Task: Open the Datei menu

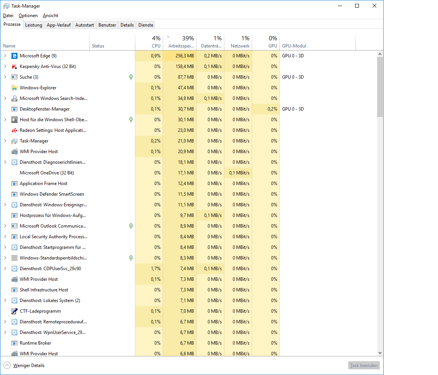Action: pos(8,16)
